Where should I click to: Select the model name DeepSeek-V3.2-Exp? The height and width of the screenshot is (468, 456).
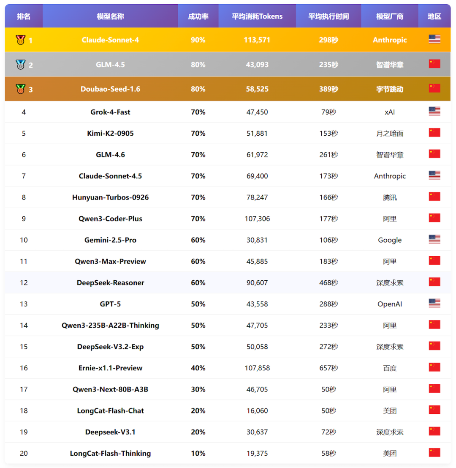(x=110, y=347)
